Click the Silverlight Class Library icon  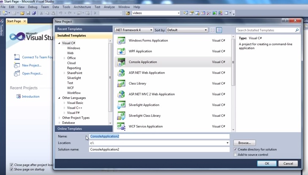[x=121, y=116]
